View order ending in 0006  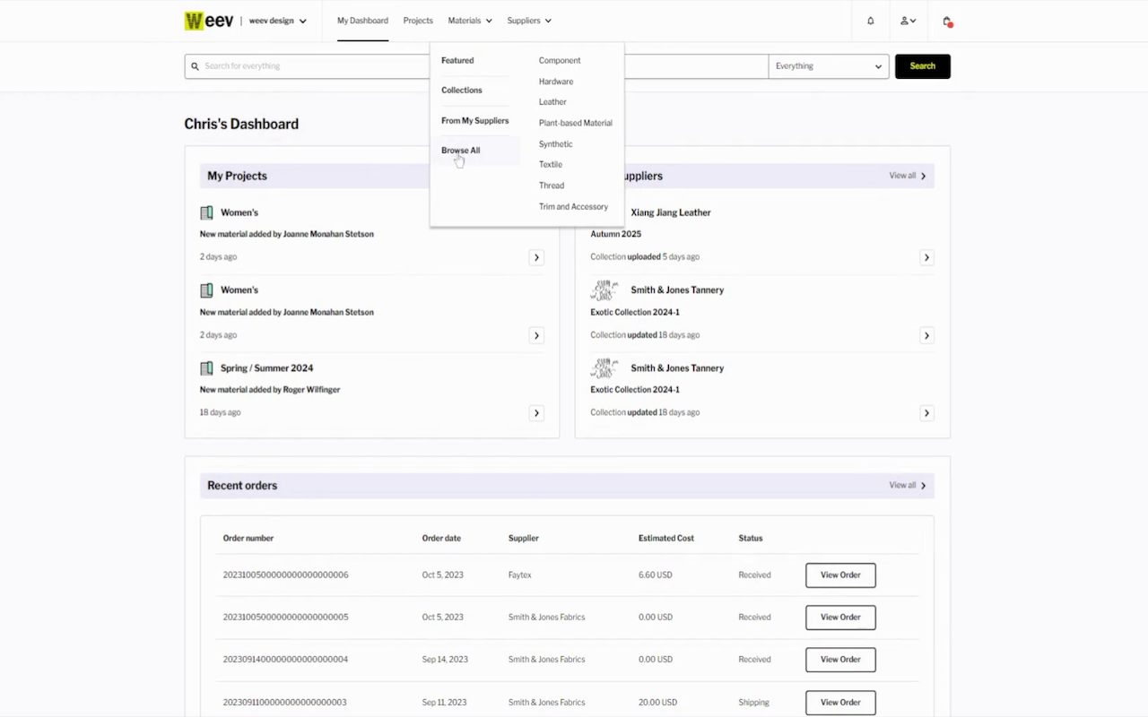tap(839, 575)
